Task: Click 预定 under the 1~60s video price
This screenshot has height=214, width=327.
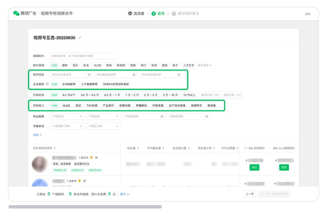Action: 254,167
